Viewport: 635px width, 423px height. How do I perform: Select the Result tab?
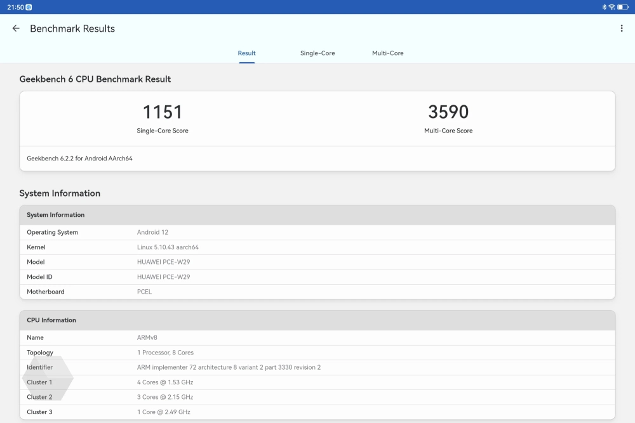coord(246,53)
